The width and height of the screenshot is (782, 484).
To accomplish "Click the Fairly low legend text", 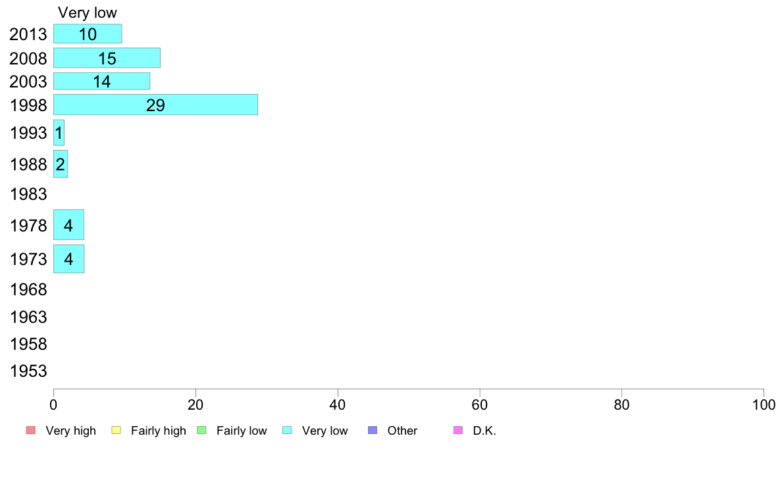I will point(242,431).
